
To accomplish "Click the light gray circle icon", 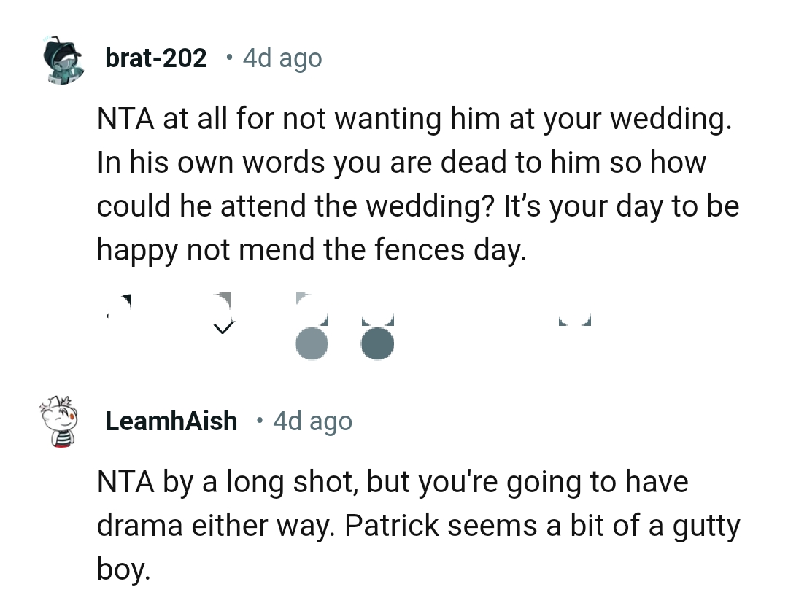I will tap(312, 344).
